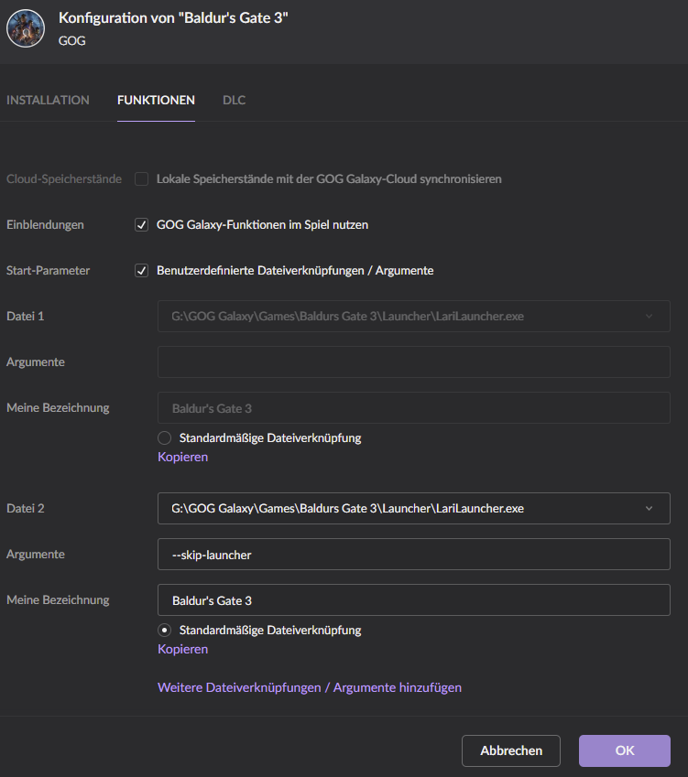
Task: Click the Datei 1 Argumente input field
Action: [413, 362]
